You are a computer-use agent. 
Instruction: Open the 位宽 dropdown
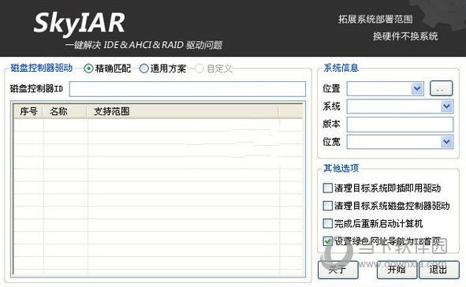coord(446,142)
